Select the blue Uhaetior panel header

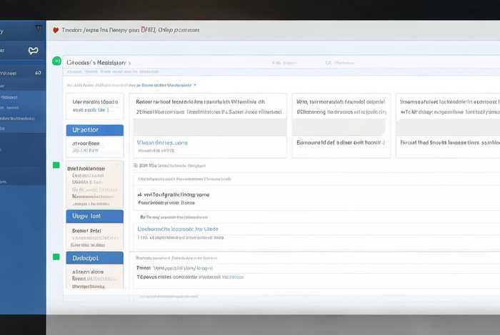point(95,130)
